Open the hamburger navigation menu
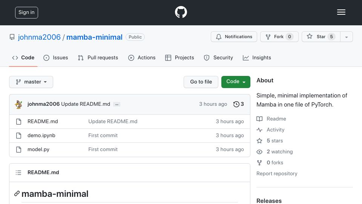Screen dimensions: 362x204 tap(341, 12)
